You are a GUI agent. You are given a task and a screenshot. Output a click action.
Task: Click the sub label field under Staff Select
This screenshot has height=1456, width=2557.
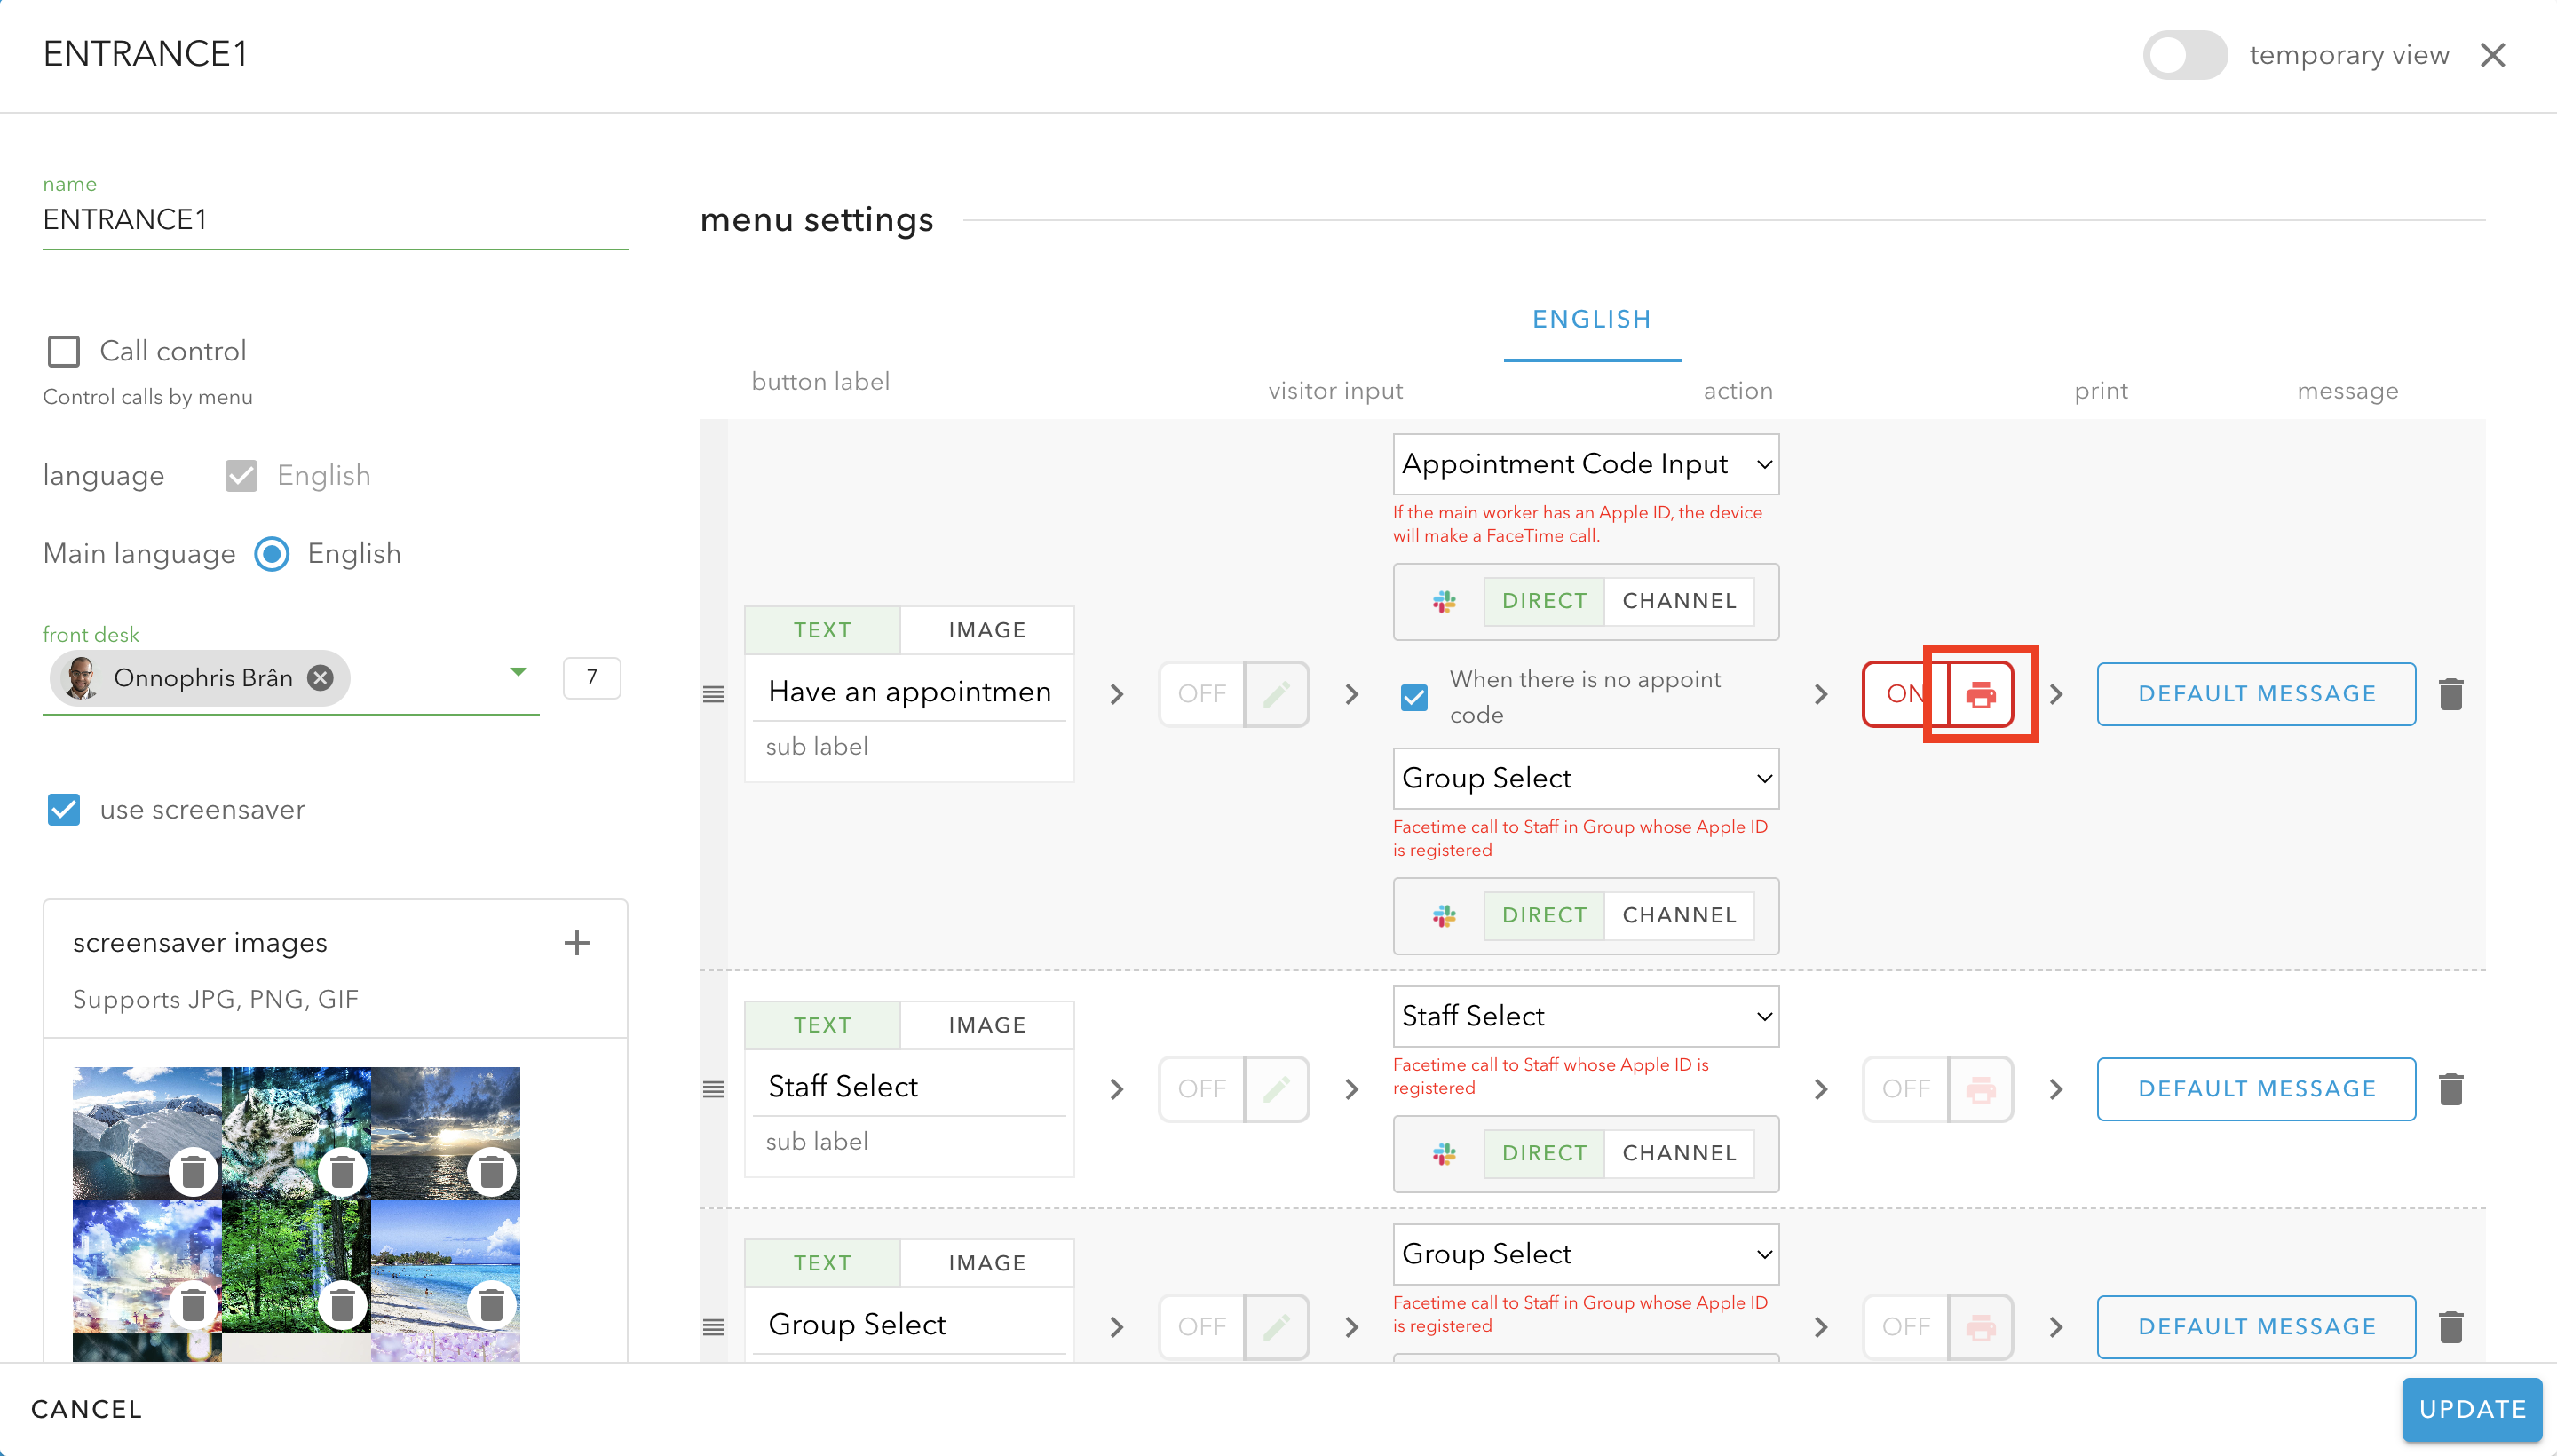909,1141
